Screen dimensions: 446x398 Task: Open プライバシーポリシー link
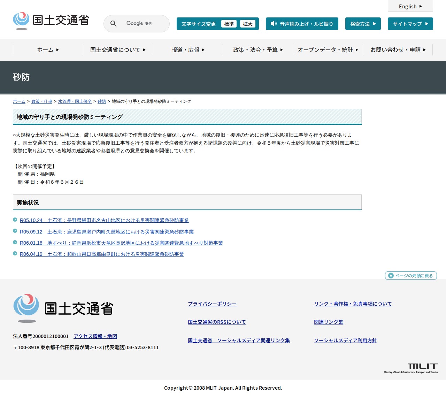(212, 304)
